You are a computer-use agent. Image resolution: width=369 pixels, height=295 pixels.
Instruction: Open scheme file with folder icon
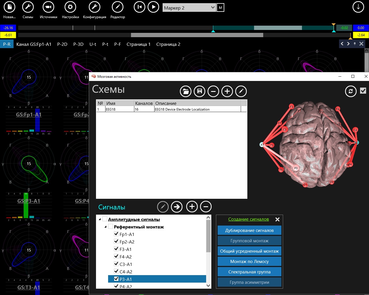186,91
